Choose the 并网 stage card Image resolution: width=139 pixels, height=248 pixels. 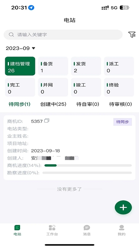click(x=53, y=87)
